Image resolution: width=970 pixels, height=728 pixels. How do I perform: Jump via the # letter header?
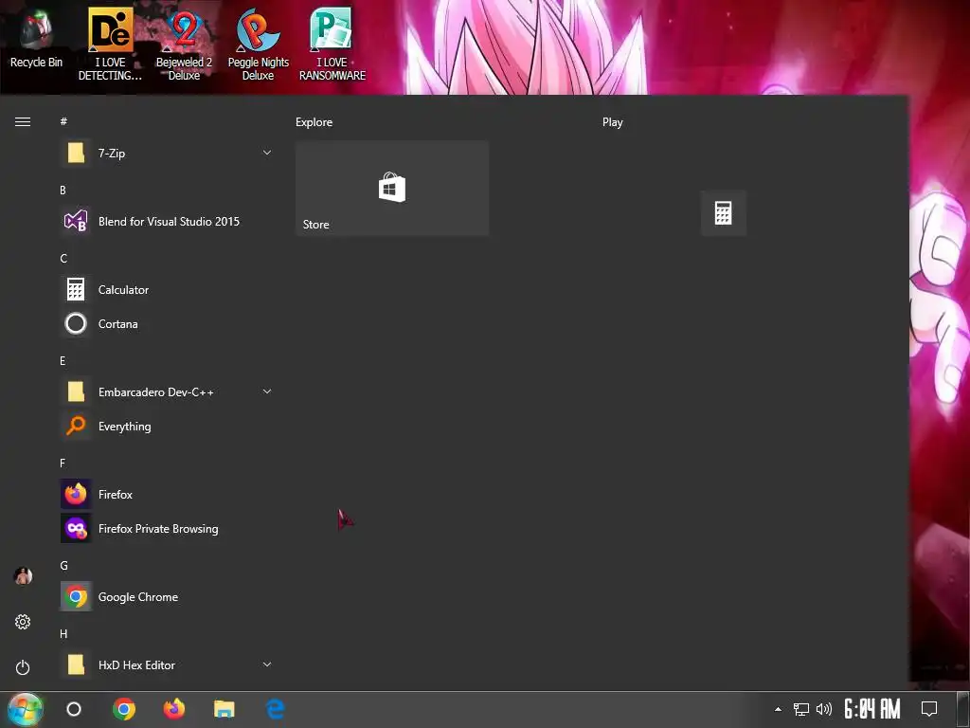pyautogui.click(x=63, y=121)
